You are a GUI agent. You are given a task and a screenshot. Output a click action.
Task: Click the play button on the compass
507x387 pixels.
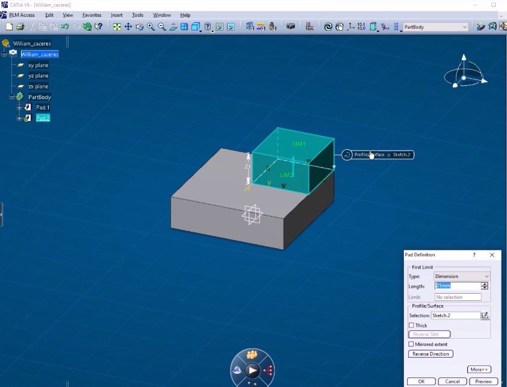[x=253, y=370]
